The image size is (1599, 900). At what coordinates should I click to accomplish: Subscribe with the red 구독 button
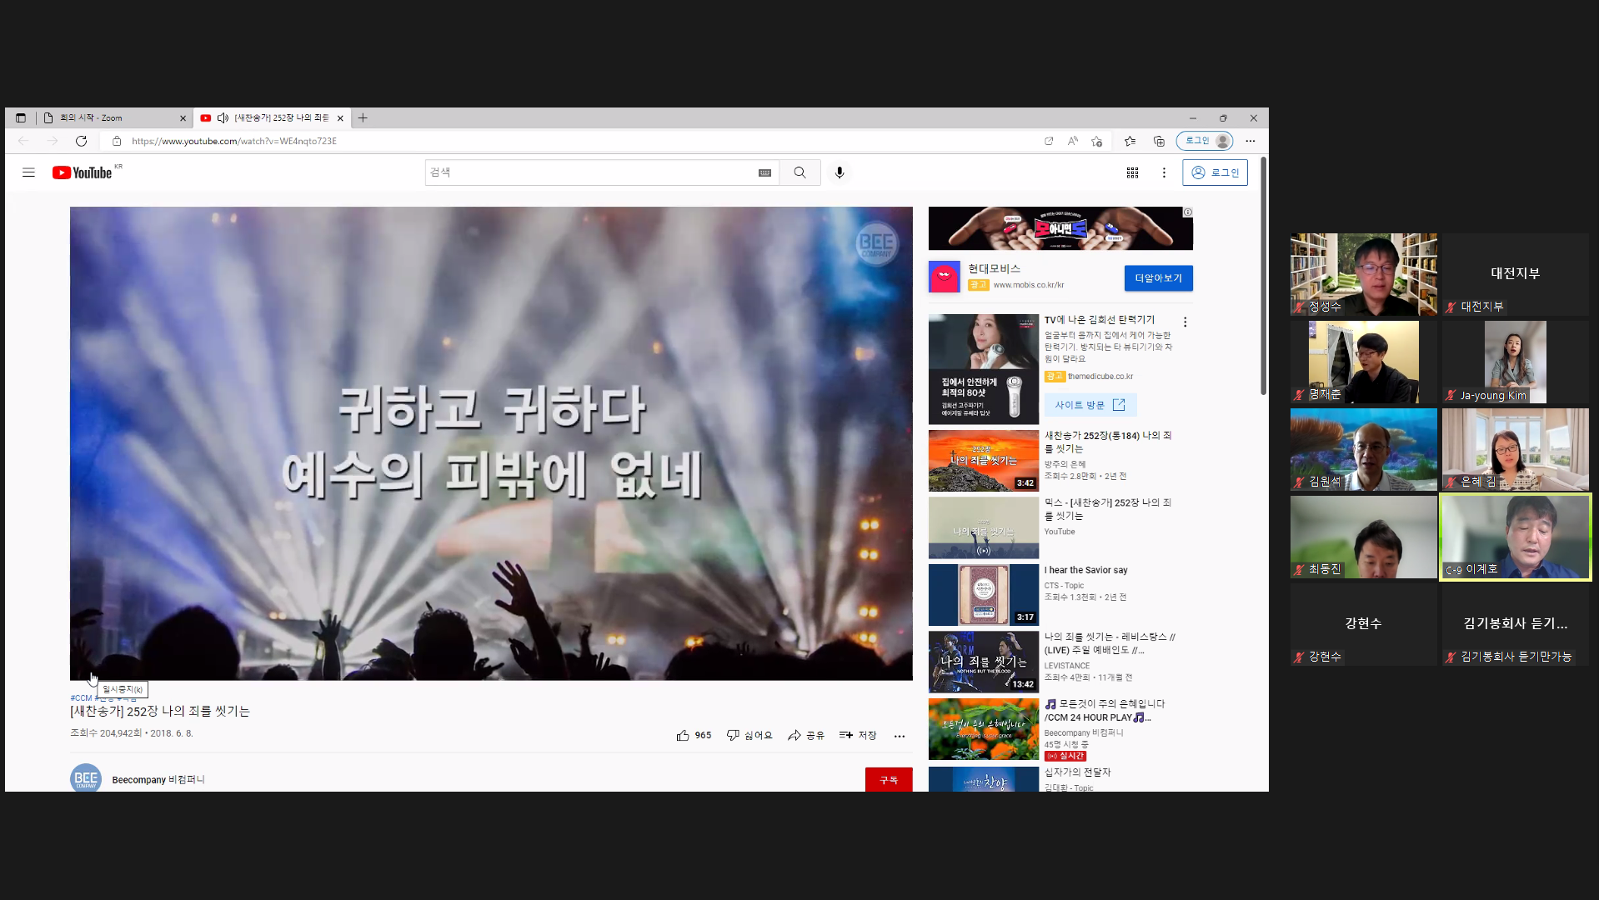(889, 780)
